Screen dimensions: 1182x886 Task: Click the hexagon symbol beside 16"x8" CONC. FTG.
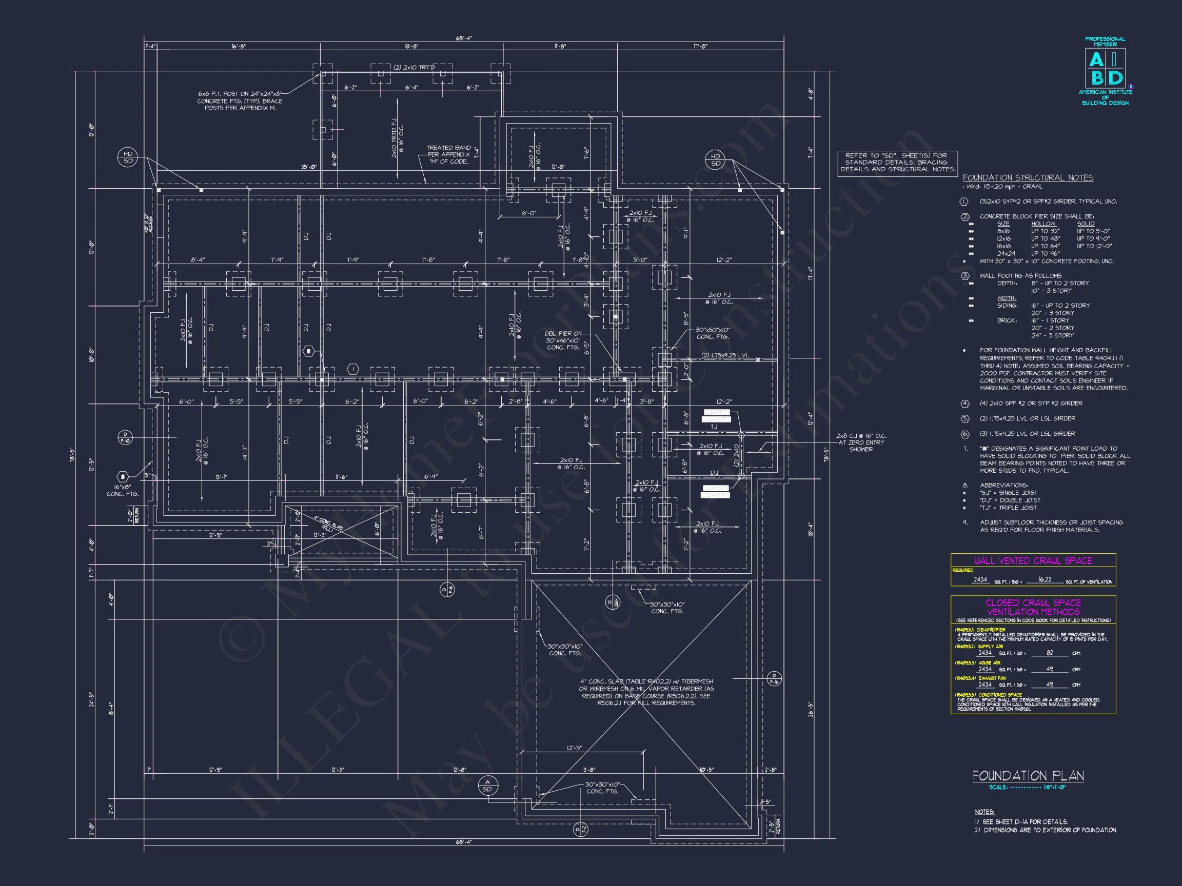click(x=123, y=476)
